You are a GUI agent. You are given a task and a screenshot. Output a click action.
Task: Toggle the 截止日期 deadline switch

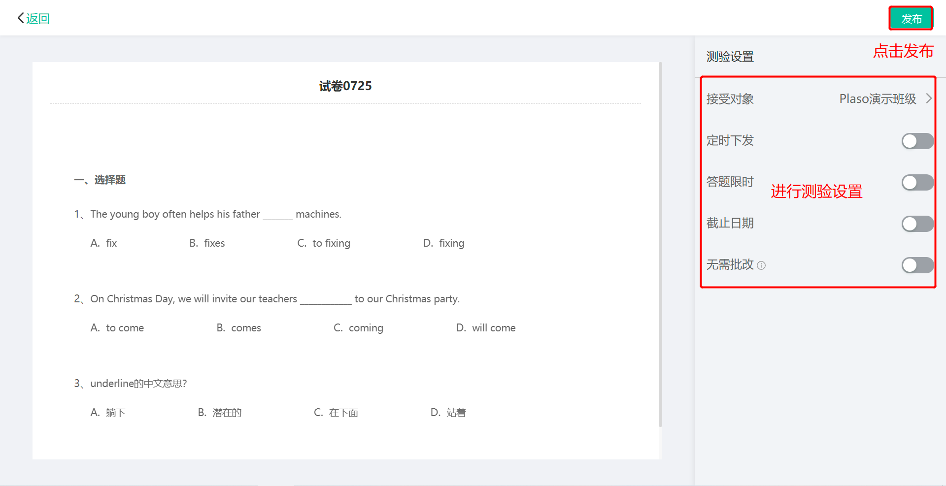click(x=917, y=224)
